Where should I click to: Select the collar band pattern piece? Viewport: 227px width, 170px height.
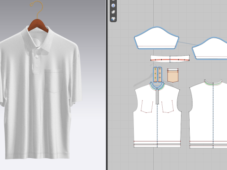[170, 59]
